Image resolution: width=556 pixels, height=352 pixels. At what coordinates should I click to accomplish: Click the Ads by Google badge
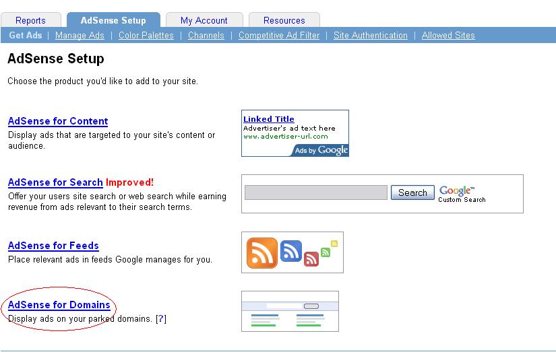321,150
